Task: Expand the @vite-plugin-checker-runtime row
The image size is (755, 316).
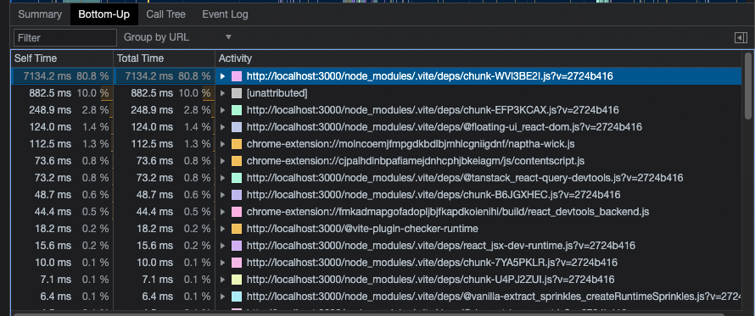Action: click(222, 229)
